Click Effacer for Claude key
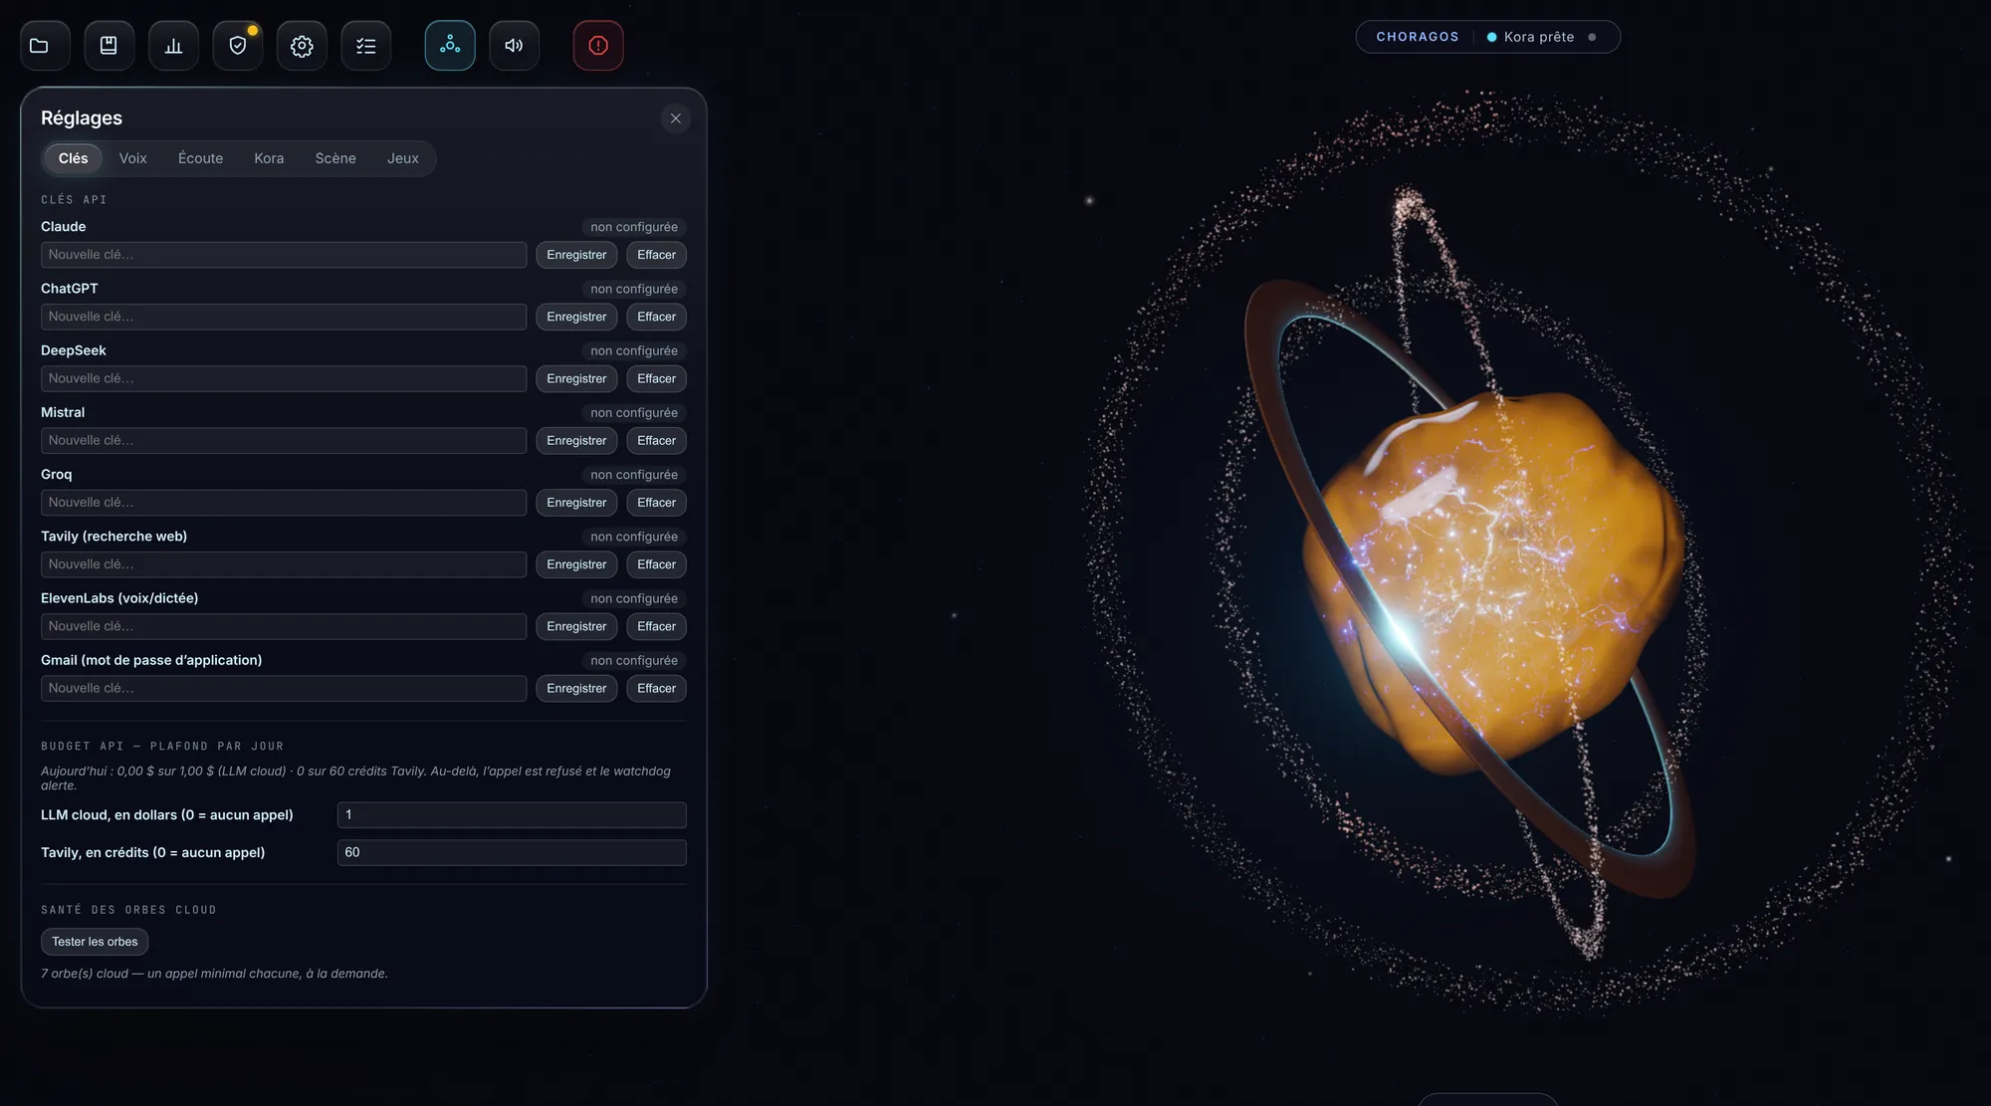This screenshot has width=1991, height=1106. click(x=656, y=255)
